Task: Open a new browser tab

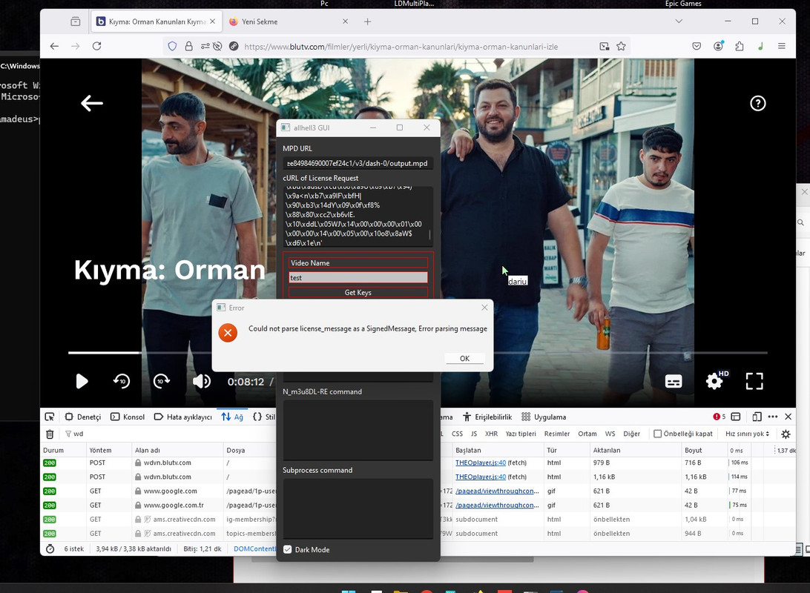Action: tap(367, 21)
